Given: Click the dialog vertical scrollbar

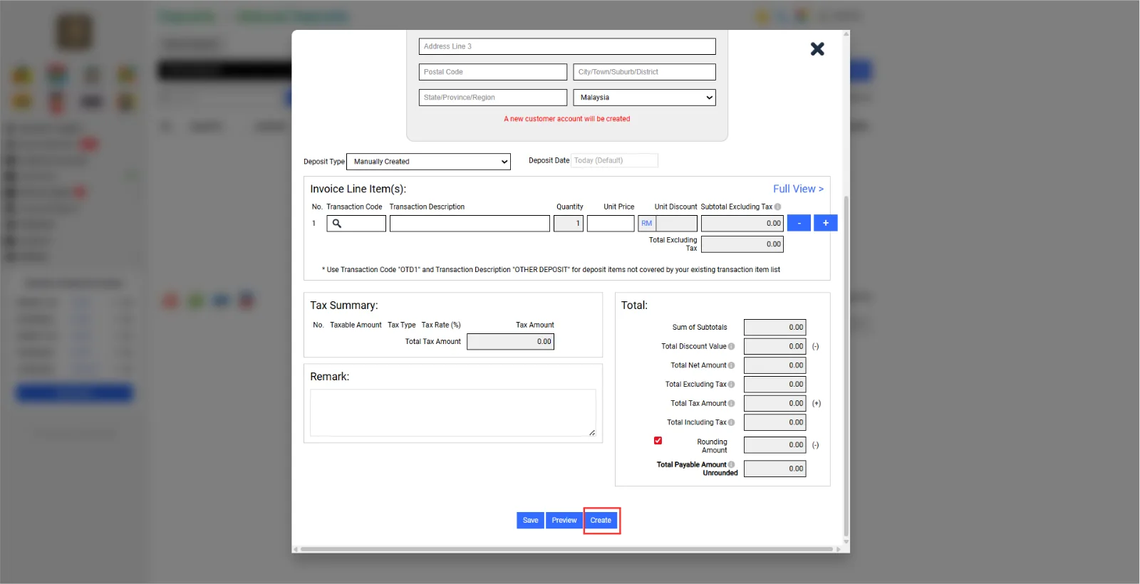Looking at the screenshot, I should coord(846,367).
